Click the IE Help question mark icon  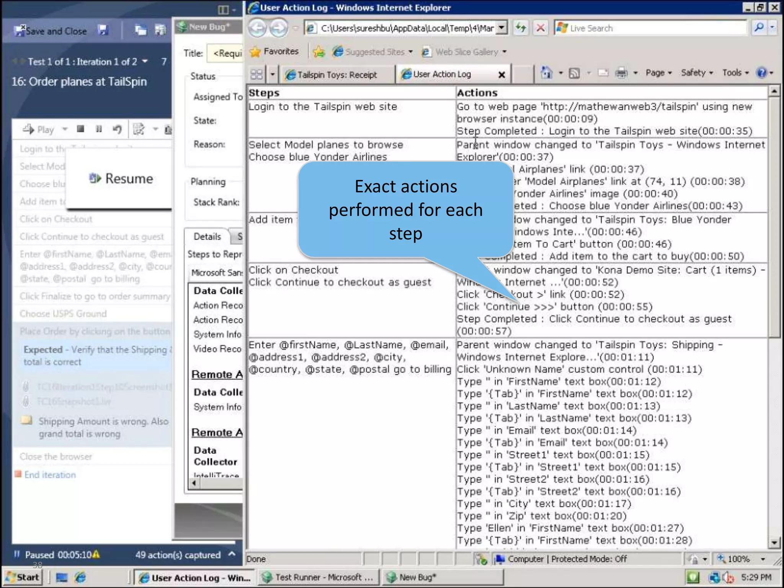(761, 72)
